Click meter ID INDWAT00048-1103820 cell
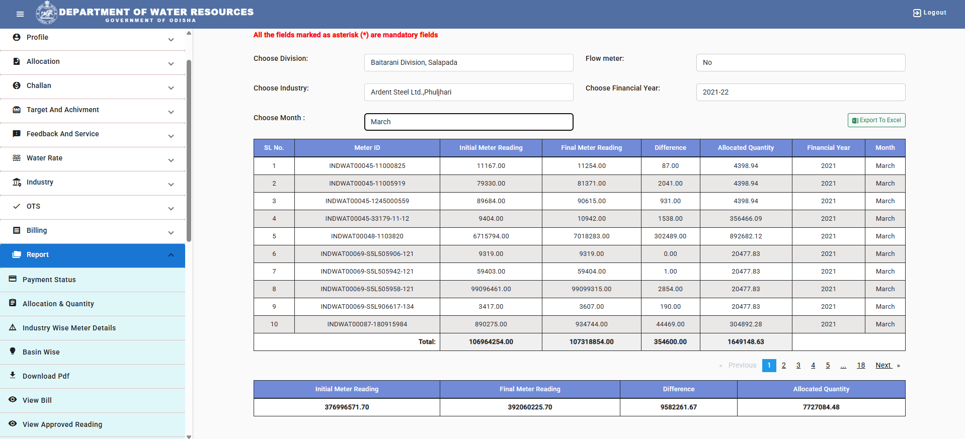This screenshot has width=965, height=439. coord(367,236)
